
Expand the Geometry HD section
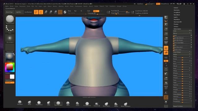click(178, 22)
